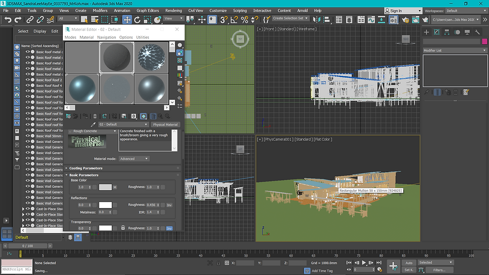Toggle the Transparency roughness lock icon
489x275 pixels.
123,228
